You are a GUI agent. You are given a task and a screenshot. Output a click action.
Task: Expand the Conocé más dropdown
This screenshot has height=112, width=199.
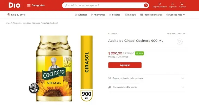click(176, 15)
